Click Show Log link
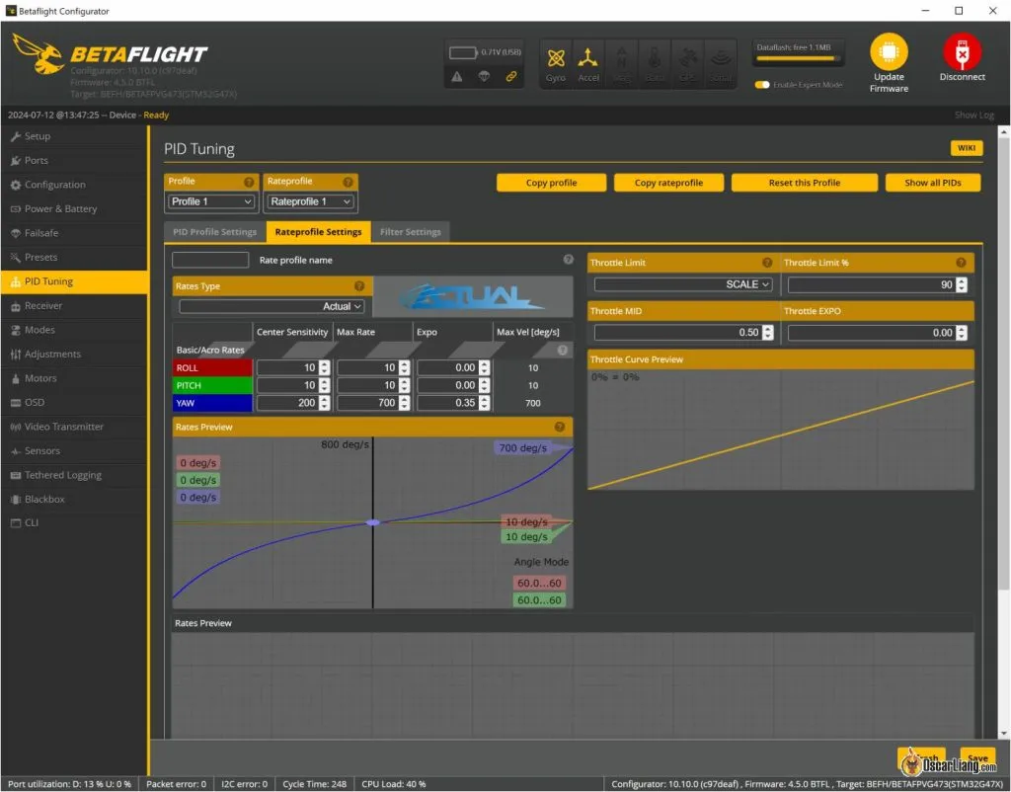The width and height of the screenshot is (1011, 792). click(974, 115)
